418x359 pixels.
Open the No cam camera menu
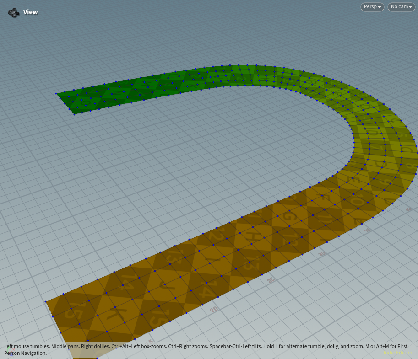click(400, 7)
